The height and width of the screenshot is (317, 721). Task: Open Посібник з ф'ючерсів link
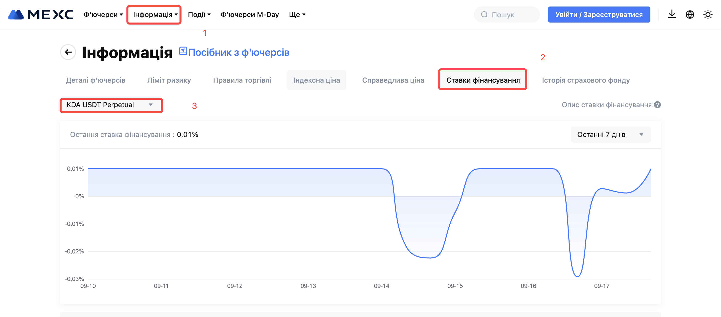pyautogui.click(x=239, y=52)
